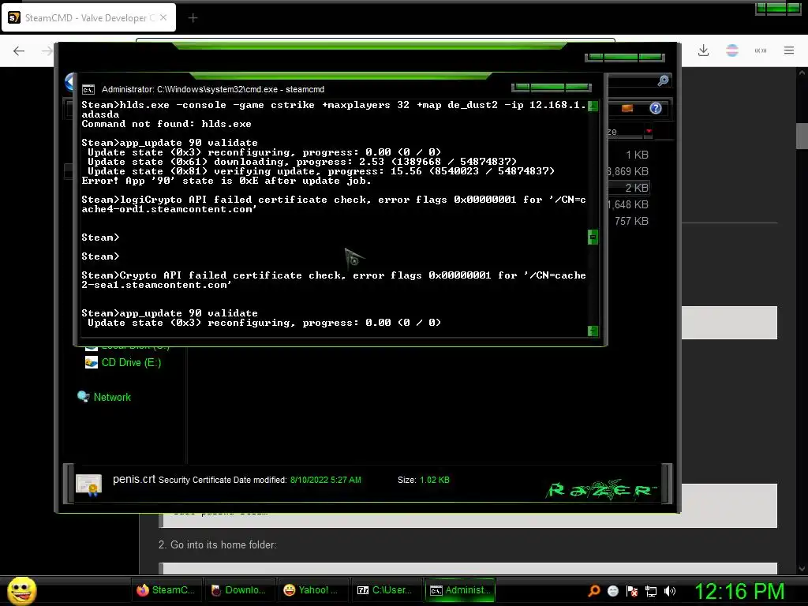Viewport: 808px width, 606px height.
Task: Select the SteamCMD - Valve Developer browser tab
Action: pyautogui.click(x=88, y=17)
